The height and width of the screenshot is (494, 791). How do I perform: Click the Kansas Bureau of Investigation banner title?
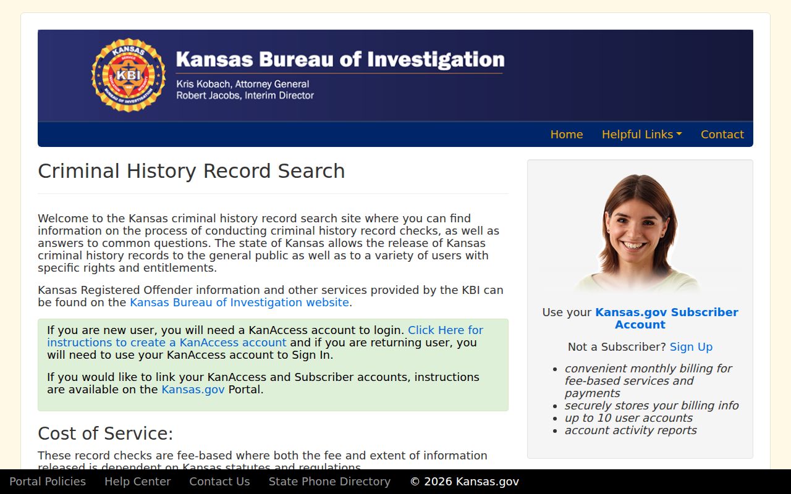click(340, 59)
